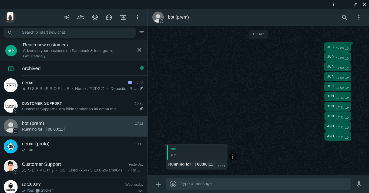The height and width of the screenshot is (193, 369).
Task: Open the Channels icon
Action: coord(109,17)
